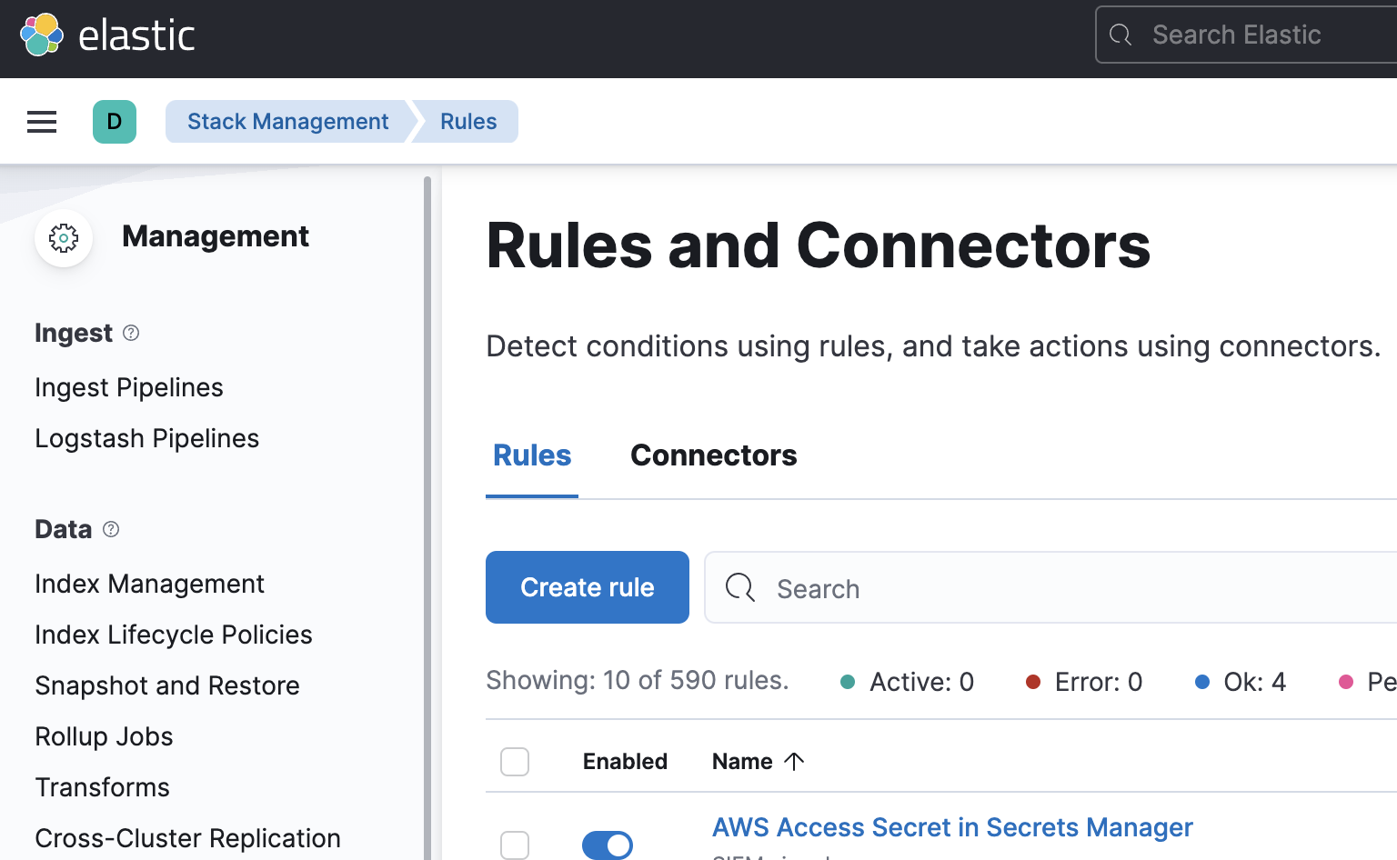
Task: Check the select-all rules checkbox
Action: pyautogui.click(x=514, y=761)
